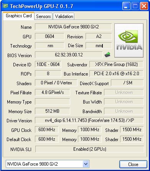Click the Revision field A2
Viewport: 150px width, 171px height.
pos(99,36)
